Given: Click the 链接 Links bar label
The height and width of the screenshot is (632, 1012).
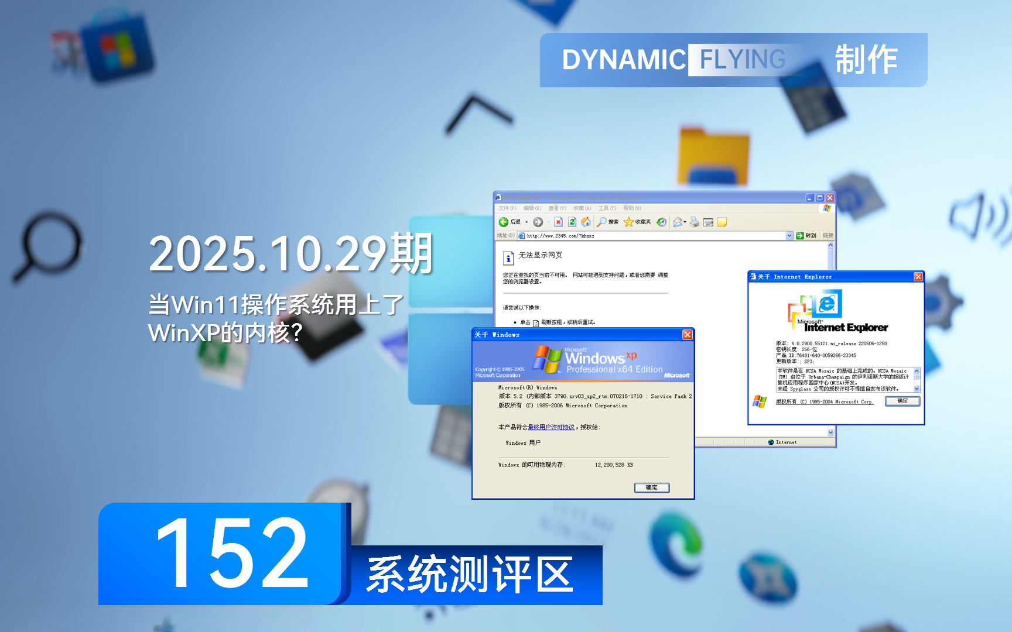Looking at the screenshot, I should [x=828, y=235].
